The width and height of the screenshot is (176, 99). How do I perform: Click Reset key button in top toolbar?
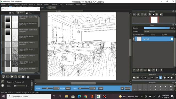point(53,8)
